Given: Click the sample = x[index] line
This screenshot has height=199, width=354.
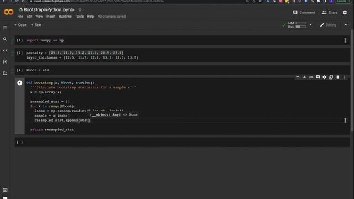Looking at the screenshot, I should point(52,116).
